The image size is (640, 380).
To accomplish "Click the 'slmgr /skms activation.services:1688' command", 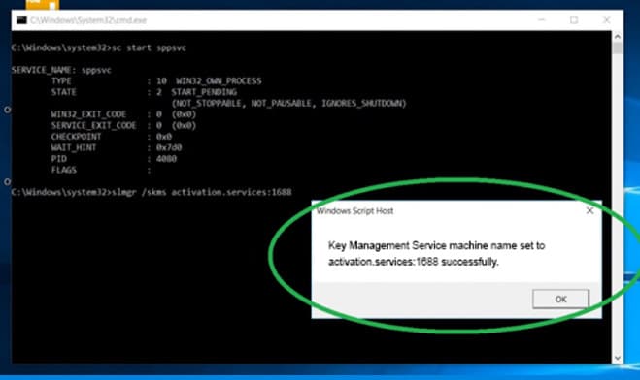I will (202, 192).
